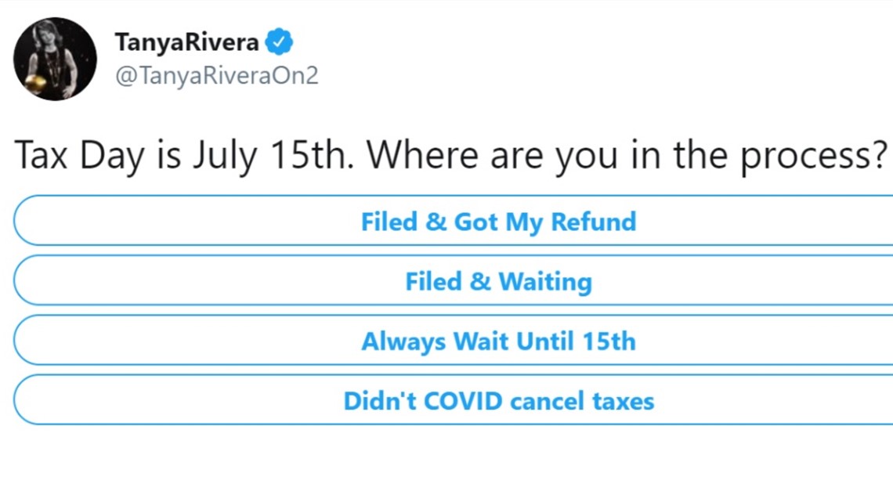This screenshot has width=893, height=502.
Task: Visit profile via bold TanyaRivera name
Action: point(186,42)
